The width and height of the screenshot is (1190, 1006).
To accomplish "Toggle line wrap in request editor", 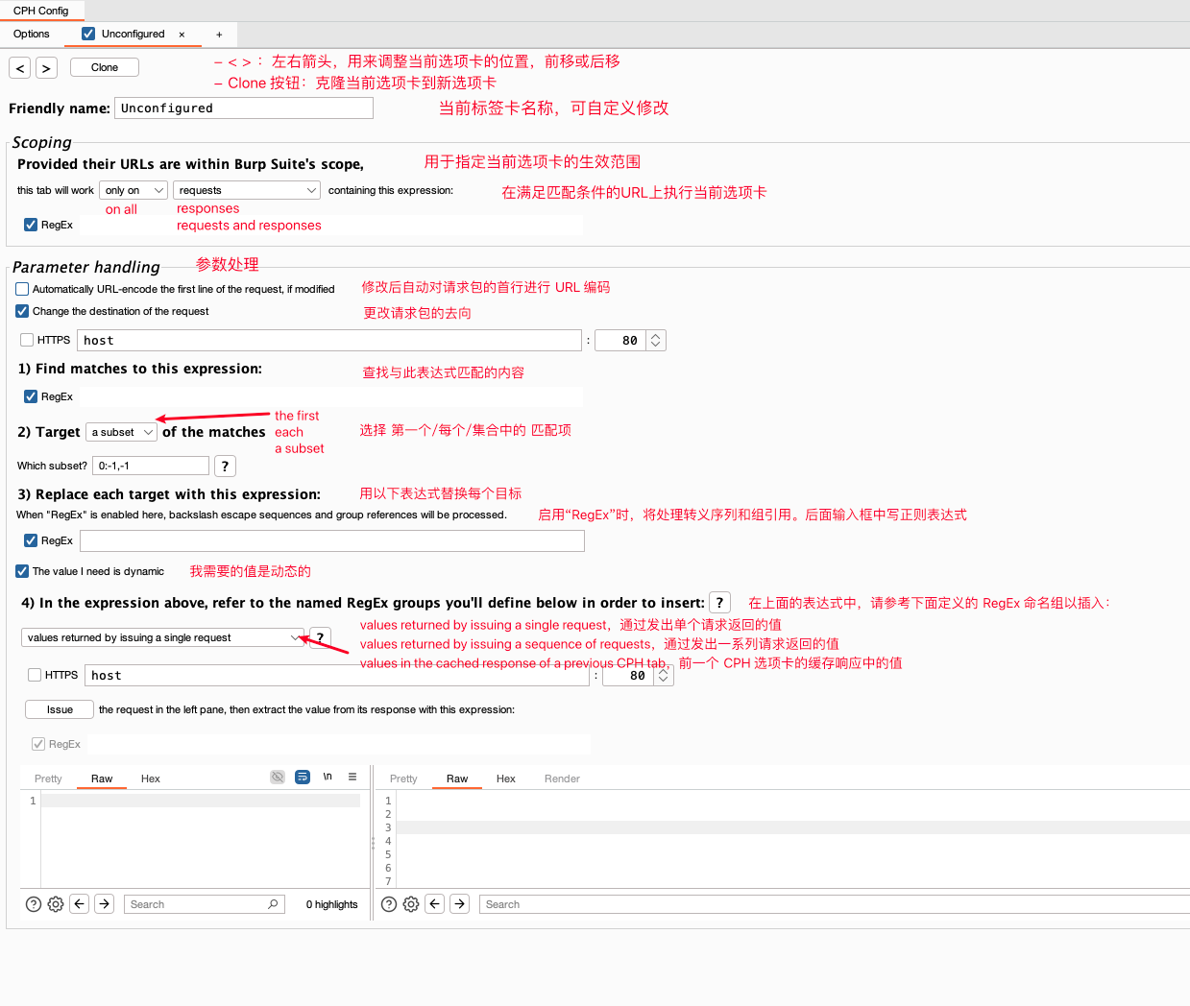I will pyautogui.click(x=303, y=777).
